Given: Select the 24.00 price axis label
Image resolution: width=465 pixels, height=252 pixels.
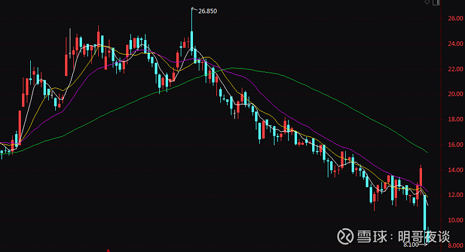Looking at the screenshot, I should pyautogui.click(x=456, y=44).
